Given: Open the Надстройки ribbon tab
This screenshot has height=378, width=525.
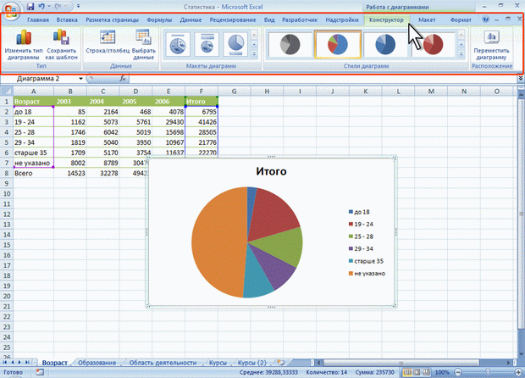Looking at the screenshot, I should [x=342, y=19].
